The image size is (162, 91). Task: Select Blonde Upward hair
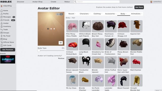pos(98,62)
